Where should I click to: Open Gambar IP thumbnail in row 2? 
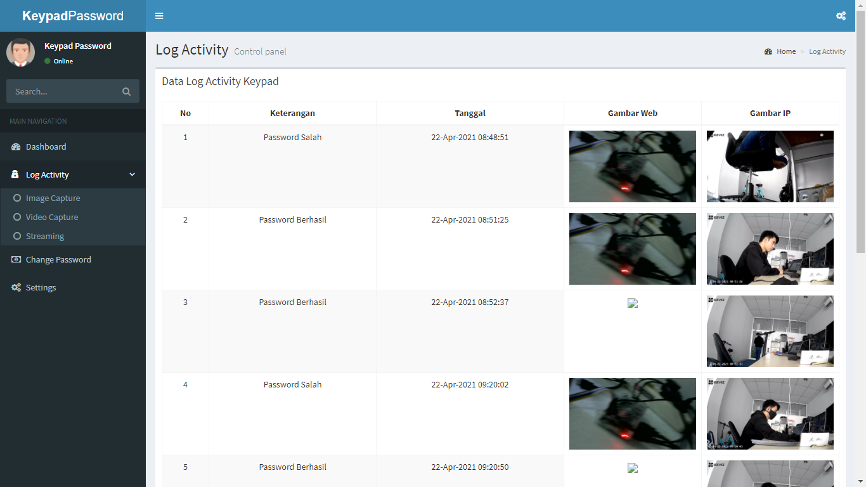[x=770, y=249]
